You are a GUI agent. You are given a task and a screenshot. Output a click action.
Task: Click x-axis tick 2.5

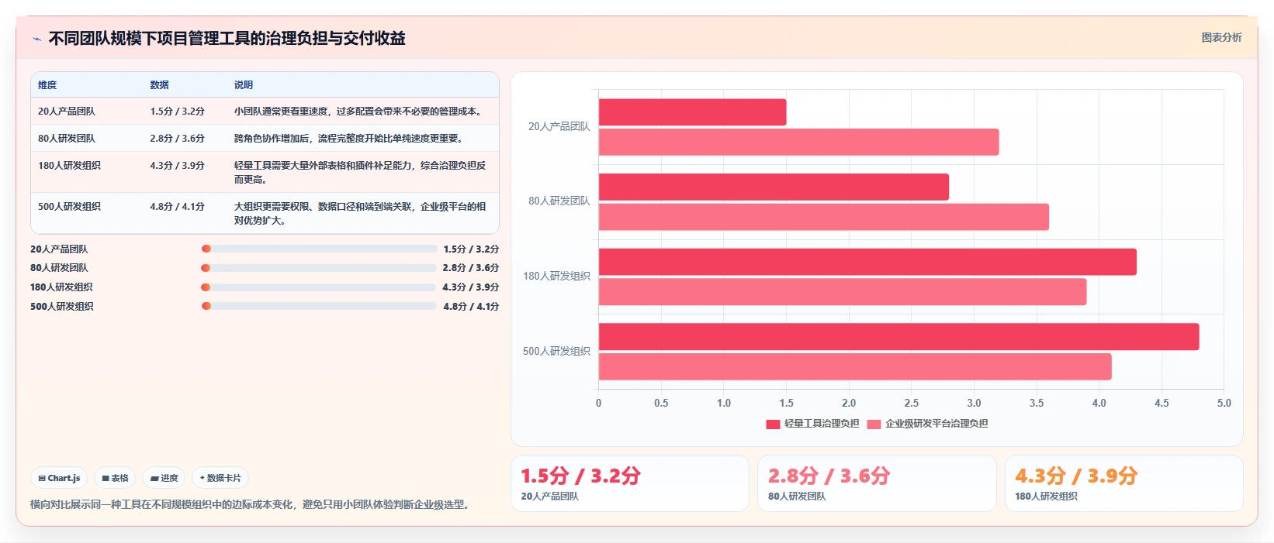point(912,404)
